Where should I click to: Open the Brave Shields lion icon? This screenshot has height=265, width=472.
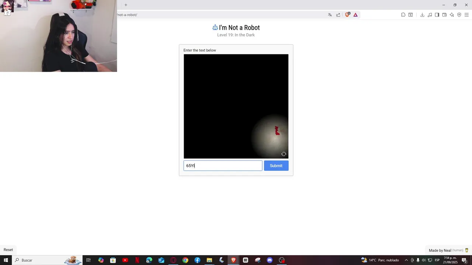coord(347,15)
